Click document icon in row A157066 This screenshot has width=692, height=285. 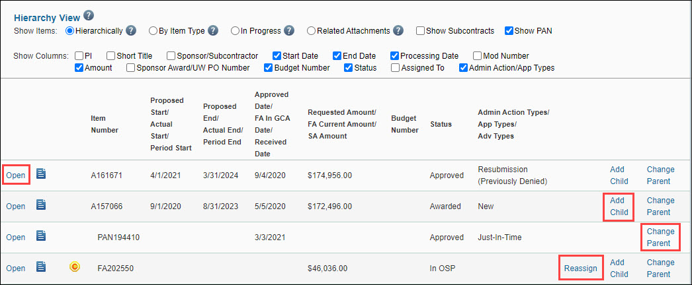click(41, 205)
